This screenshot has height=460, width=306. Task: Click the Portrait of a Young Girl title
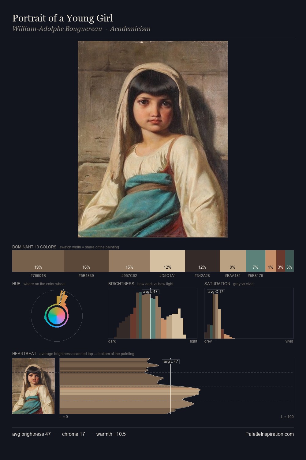(x=63, y=18)
